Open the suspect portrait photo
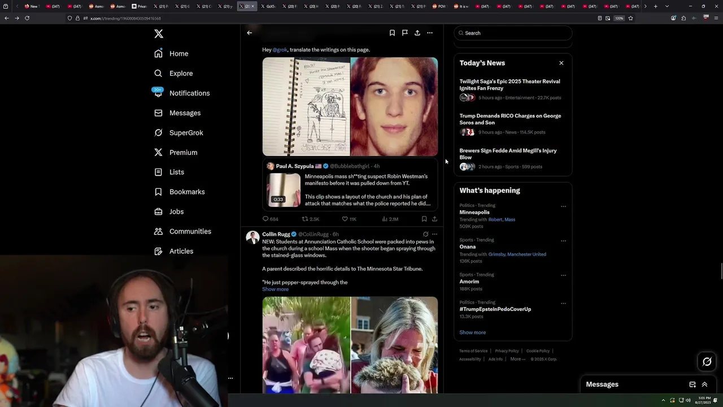The height and width of the screenshot is (407, 723). click(394, 106)
